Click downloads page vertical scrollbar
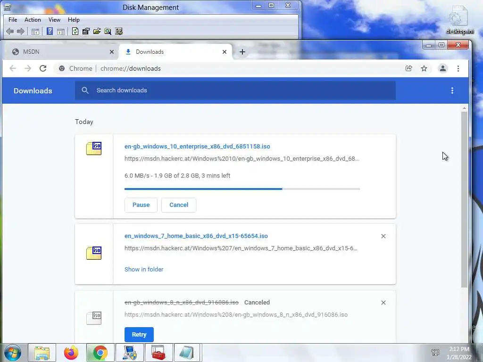This screenshot has width=483, height=362. [x=464, y=199]
